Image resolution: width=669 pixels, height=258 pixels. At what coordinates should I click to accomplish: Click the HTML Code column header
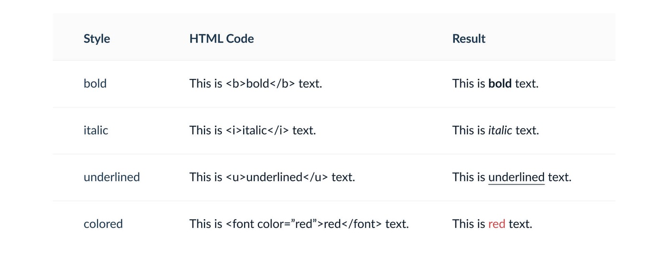tap(221, 39)
